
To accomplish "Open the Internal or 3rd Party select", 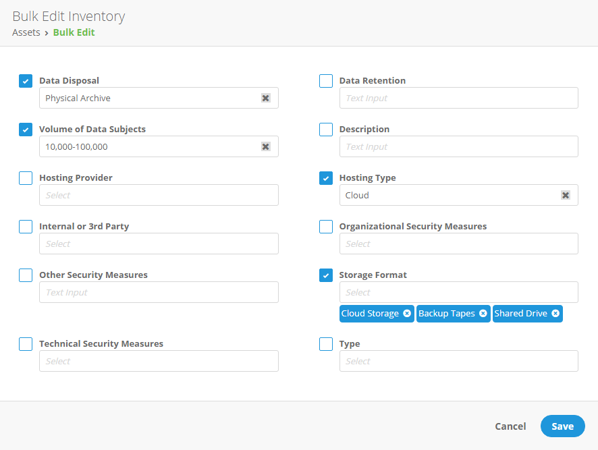I will coord(159,244).
